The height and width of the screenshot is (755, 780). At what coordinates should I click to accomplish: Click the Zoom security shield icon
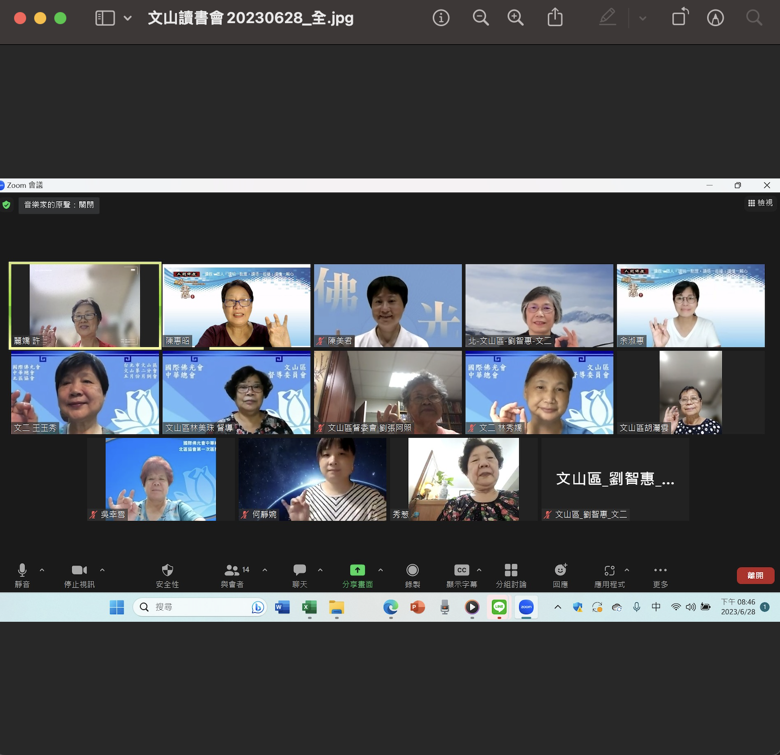click(x=167, y=570)
